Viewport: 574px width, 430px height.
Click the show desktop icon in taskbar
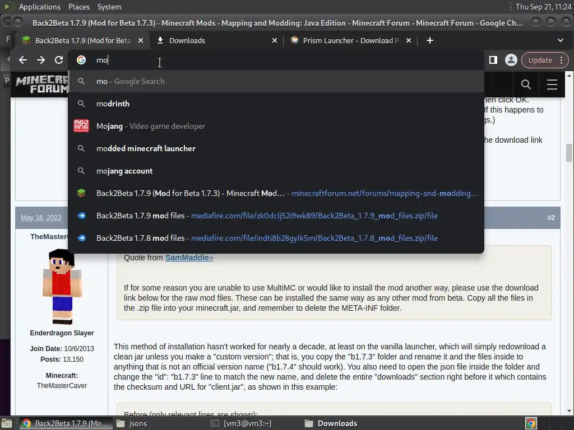[x=6, y=423]
